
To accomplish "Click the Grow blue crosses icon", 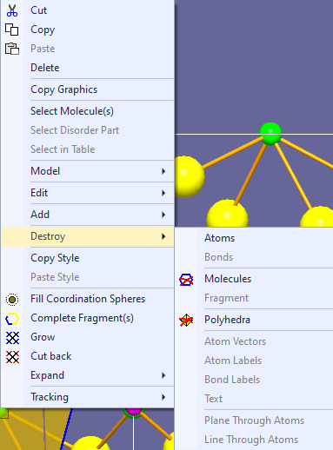I will [x=12, y=338].
